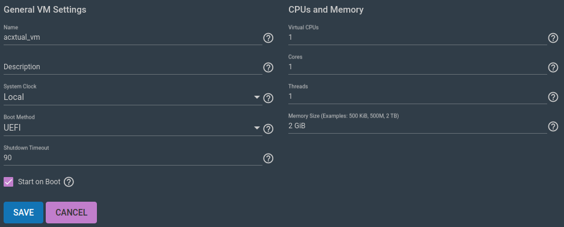Open Memory Size help icon

553,126
